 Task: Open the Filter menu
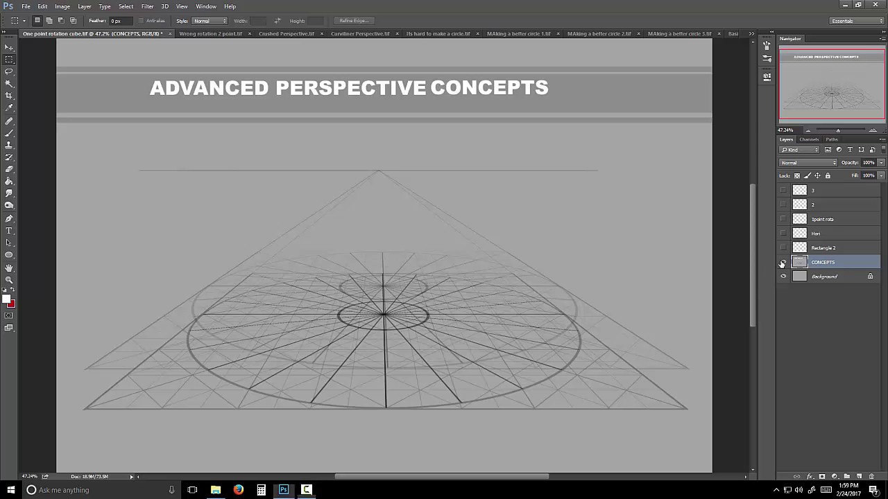[x=147, y=6]
